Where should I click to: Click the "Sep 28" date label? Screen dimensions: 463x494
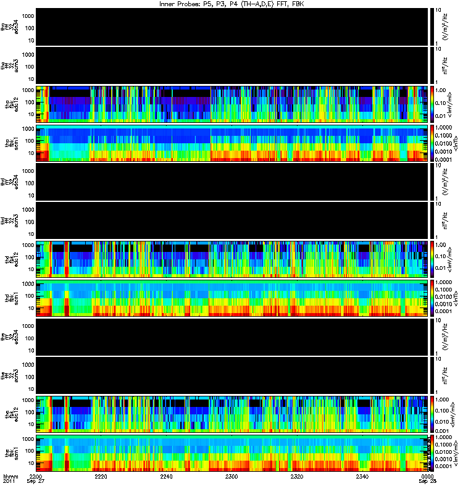[x=427, y=481]
